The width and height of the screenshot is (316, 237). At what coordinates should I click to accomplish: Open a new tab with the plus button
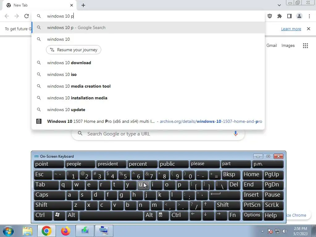tap(83, 5)
